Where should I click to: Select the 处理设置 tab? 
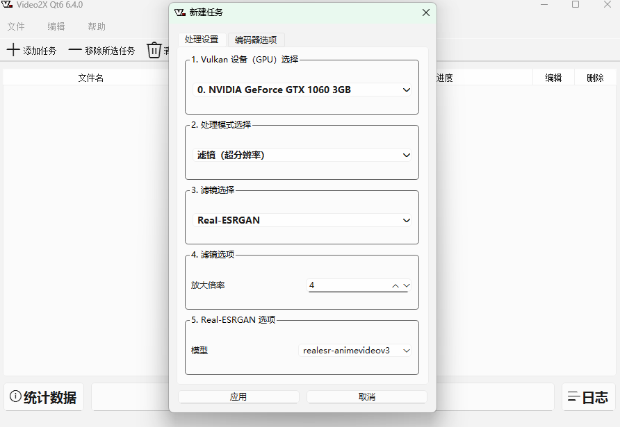(x=202, y=40)
